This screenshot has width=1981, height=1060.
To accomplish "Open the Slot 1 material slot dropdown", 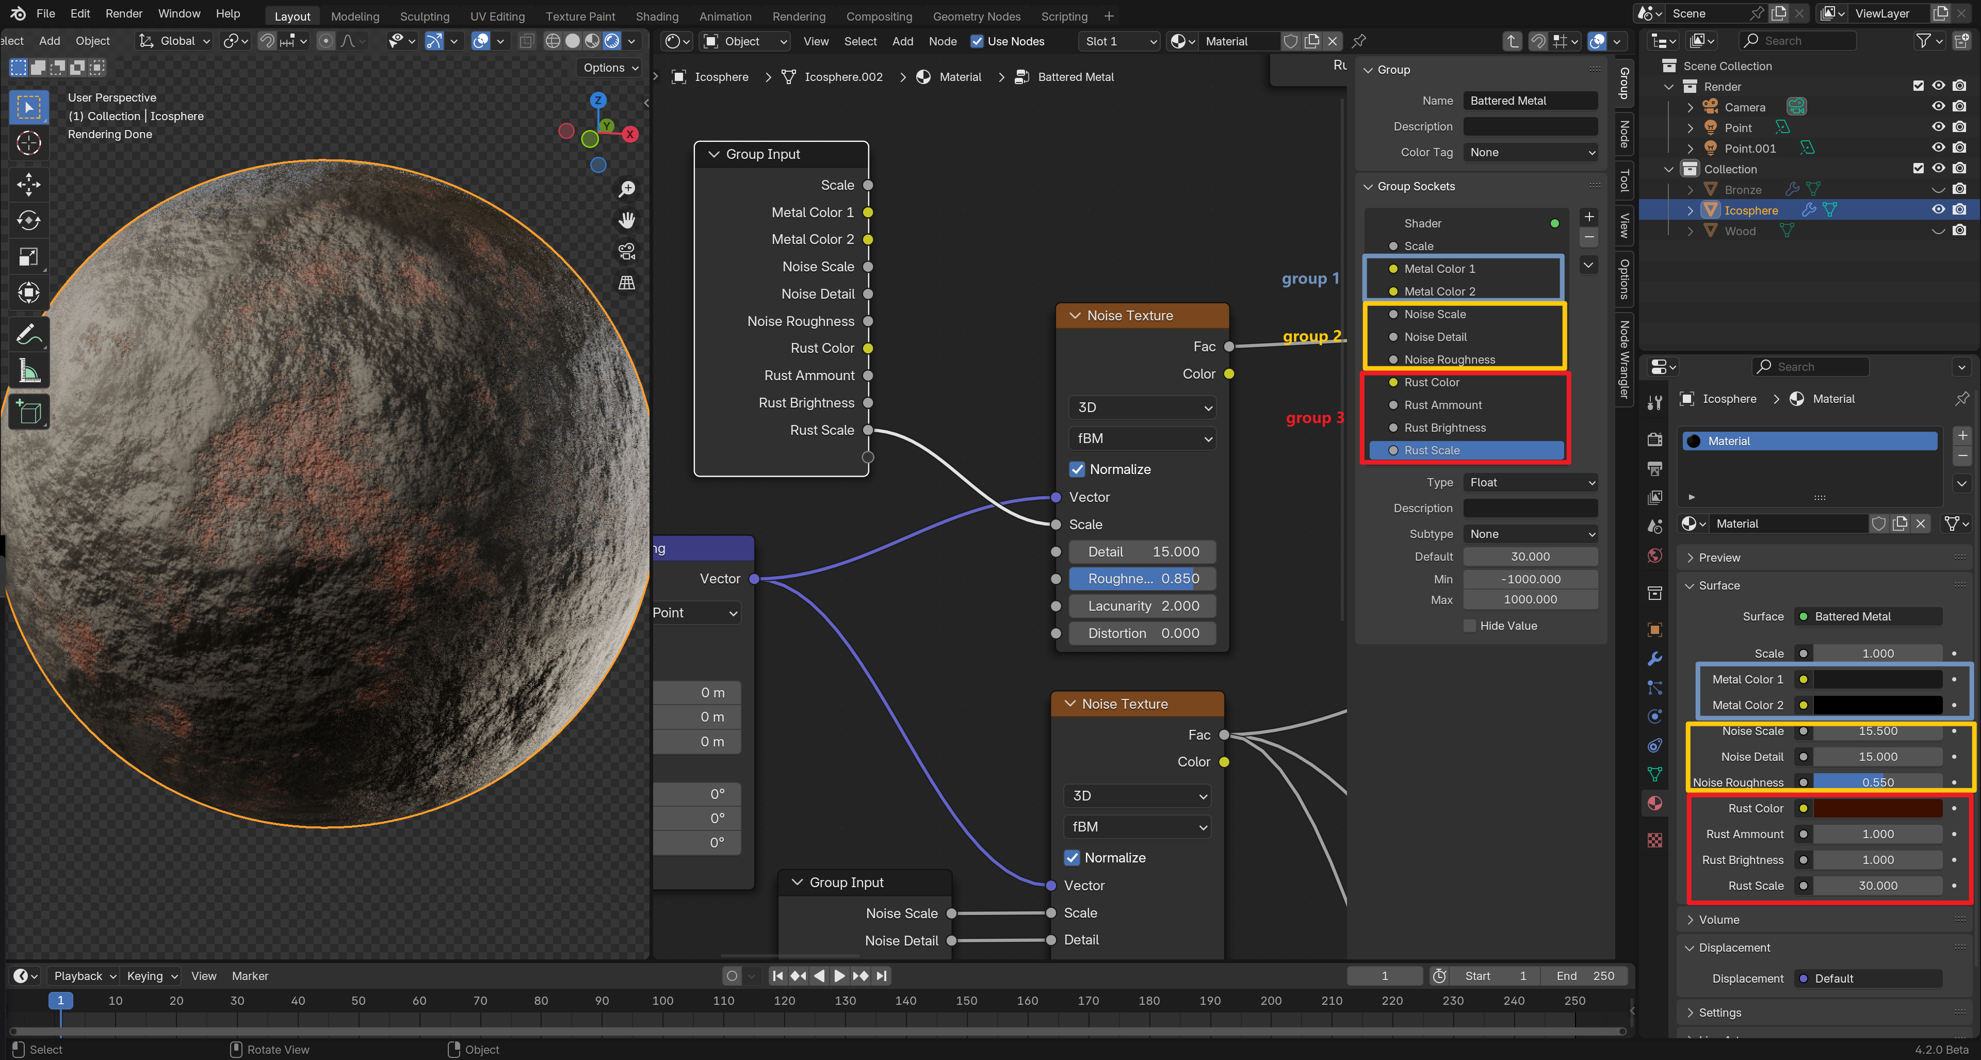I will [1119, 41].
